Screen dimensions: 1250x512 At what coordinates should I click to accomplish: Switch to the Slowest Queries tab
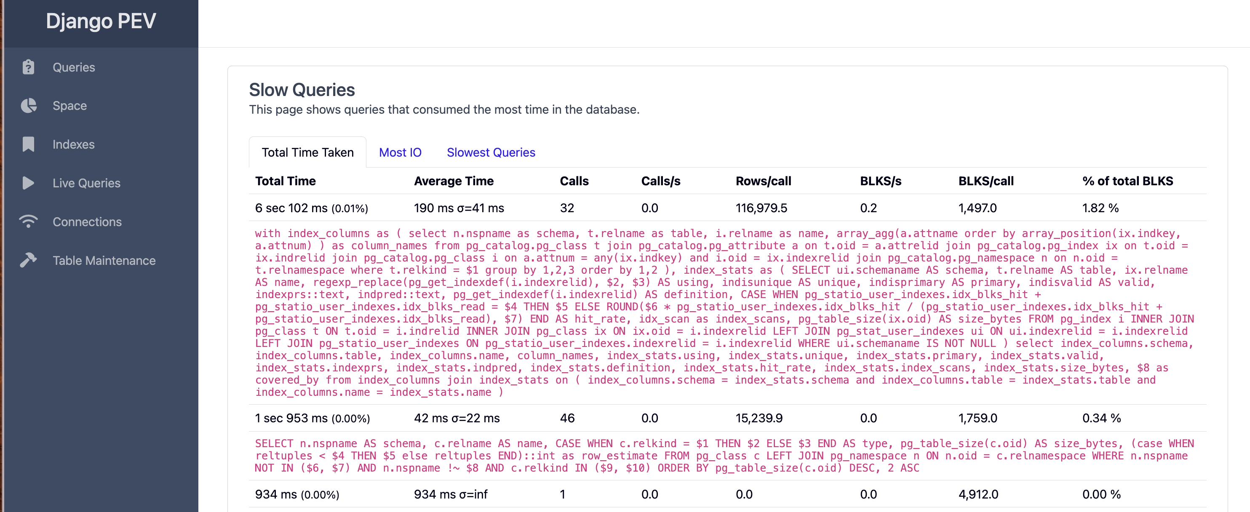tap(491, 152)
